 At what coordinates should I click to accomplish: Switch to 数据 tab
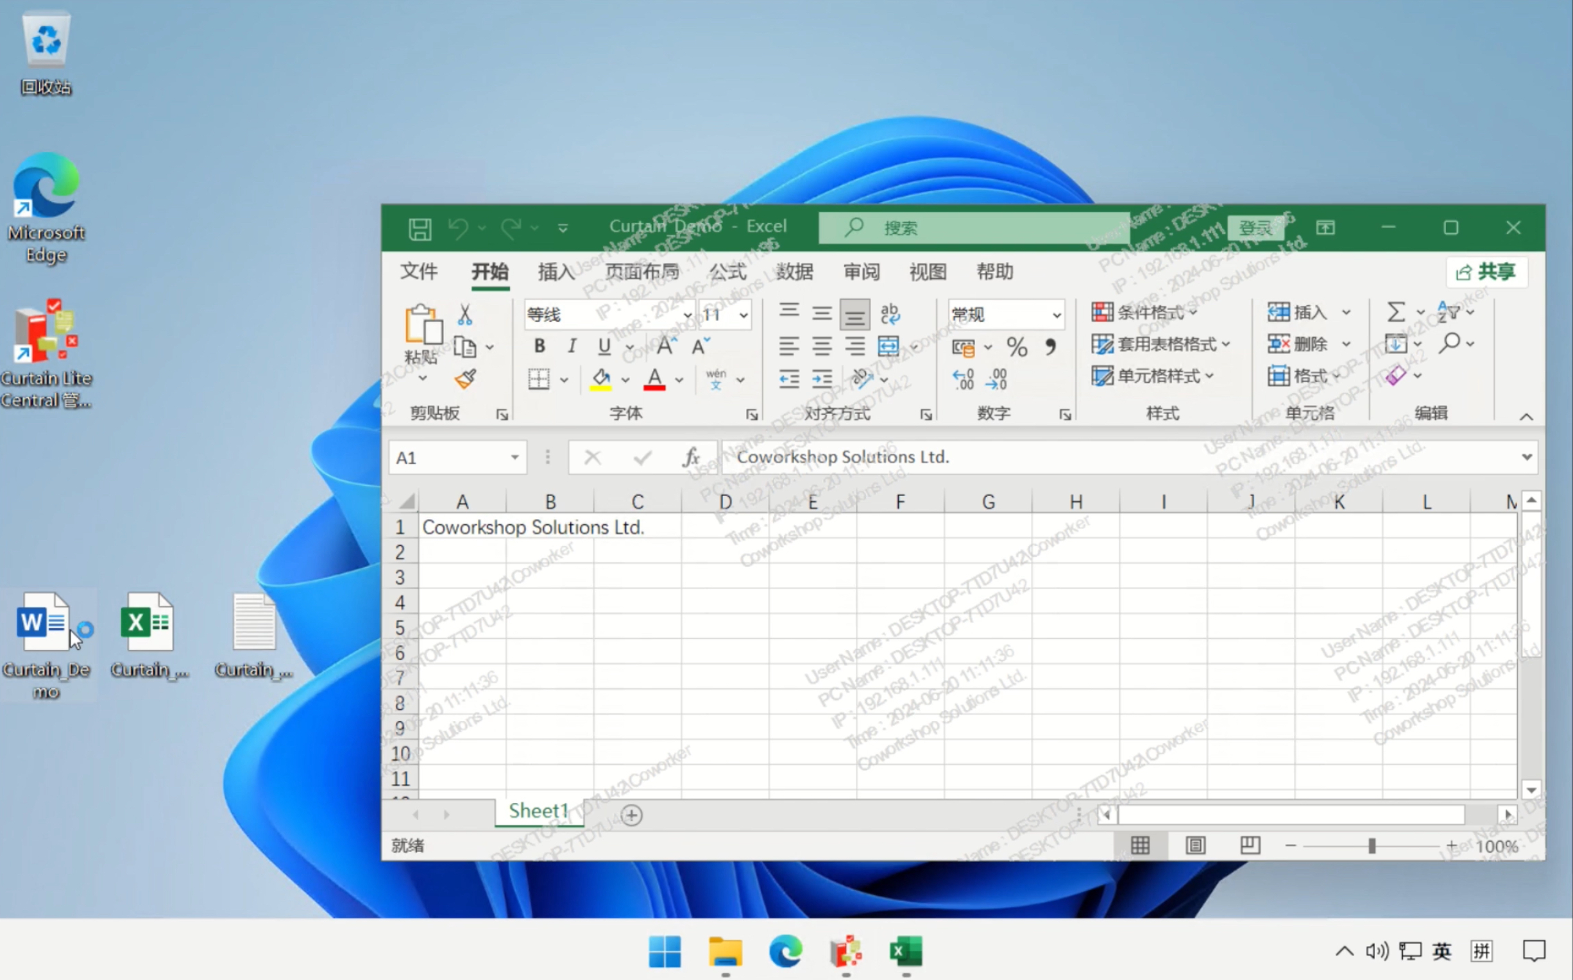pyautogui.click(x=795, y=272)
